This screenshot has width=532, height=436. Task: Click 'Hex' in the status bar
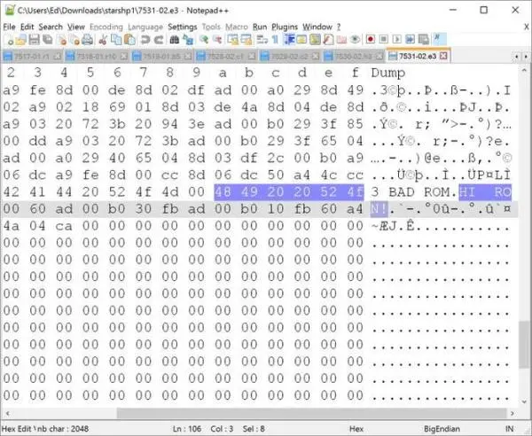[356, 429]
